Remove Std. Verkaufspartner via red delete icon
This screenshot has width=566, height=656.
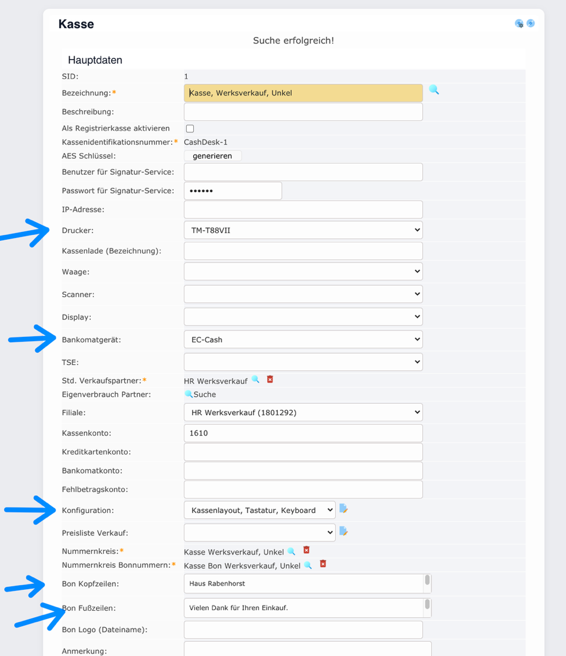click(x=270, y=379)
